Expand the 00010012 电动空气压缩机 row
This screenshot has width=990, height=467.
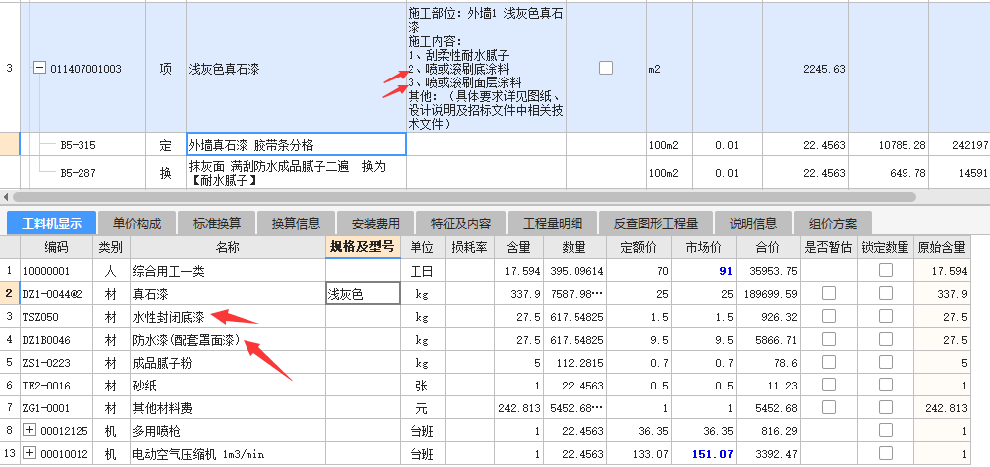click(x=29, y=453)
